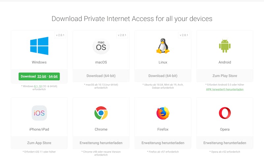Click Download (64-bit) for macOS

101,76
